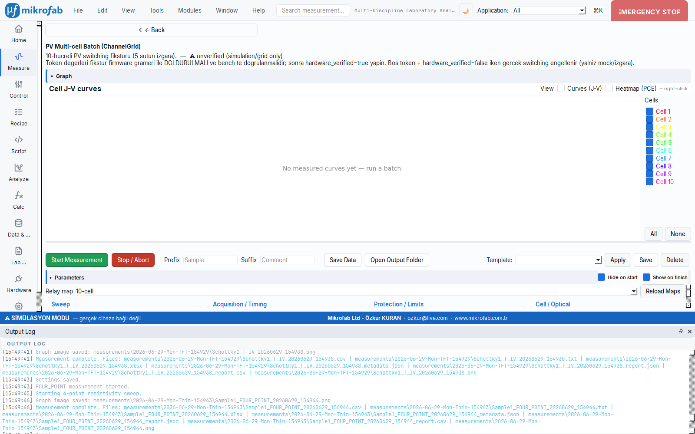Focus the Search measurement field
The image size is (695, 434).
point(313,10)
